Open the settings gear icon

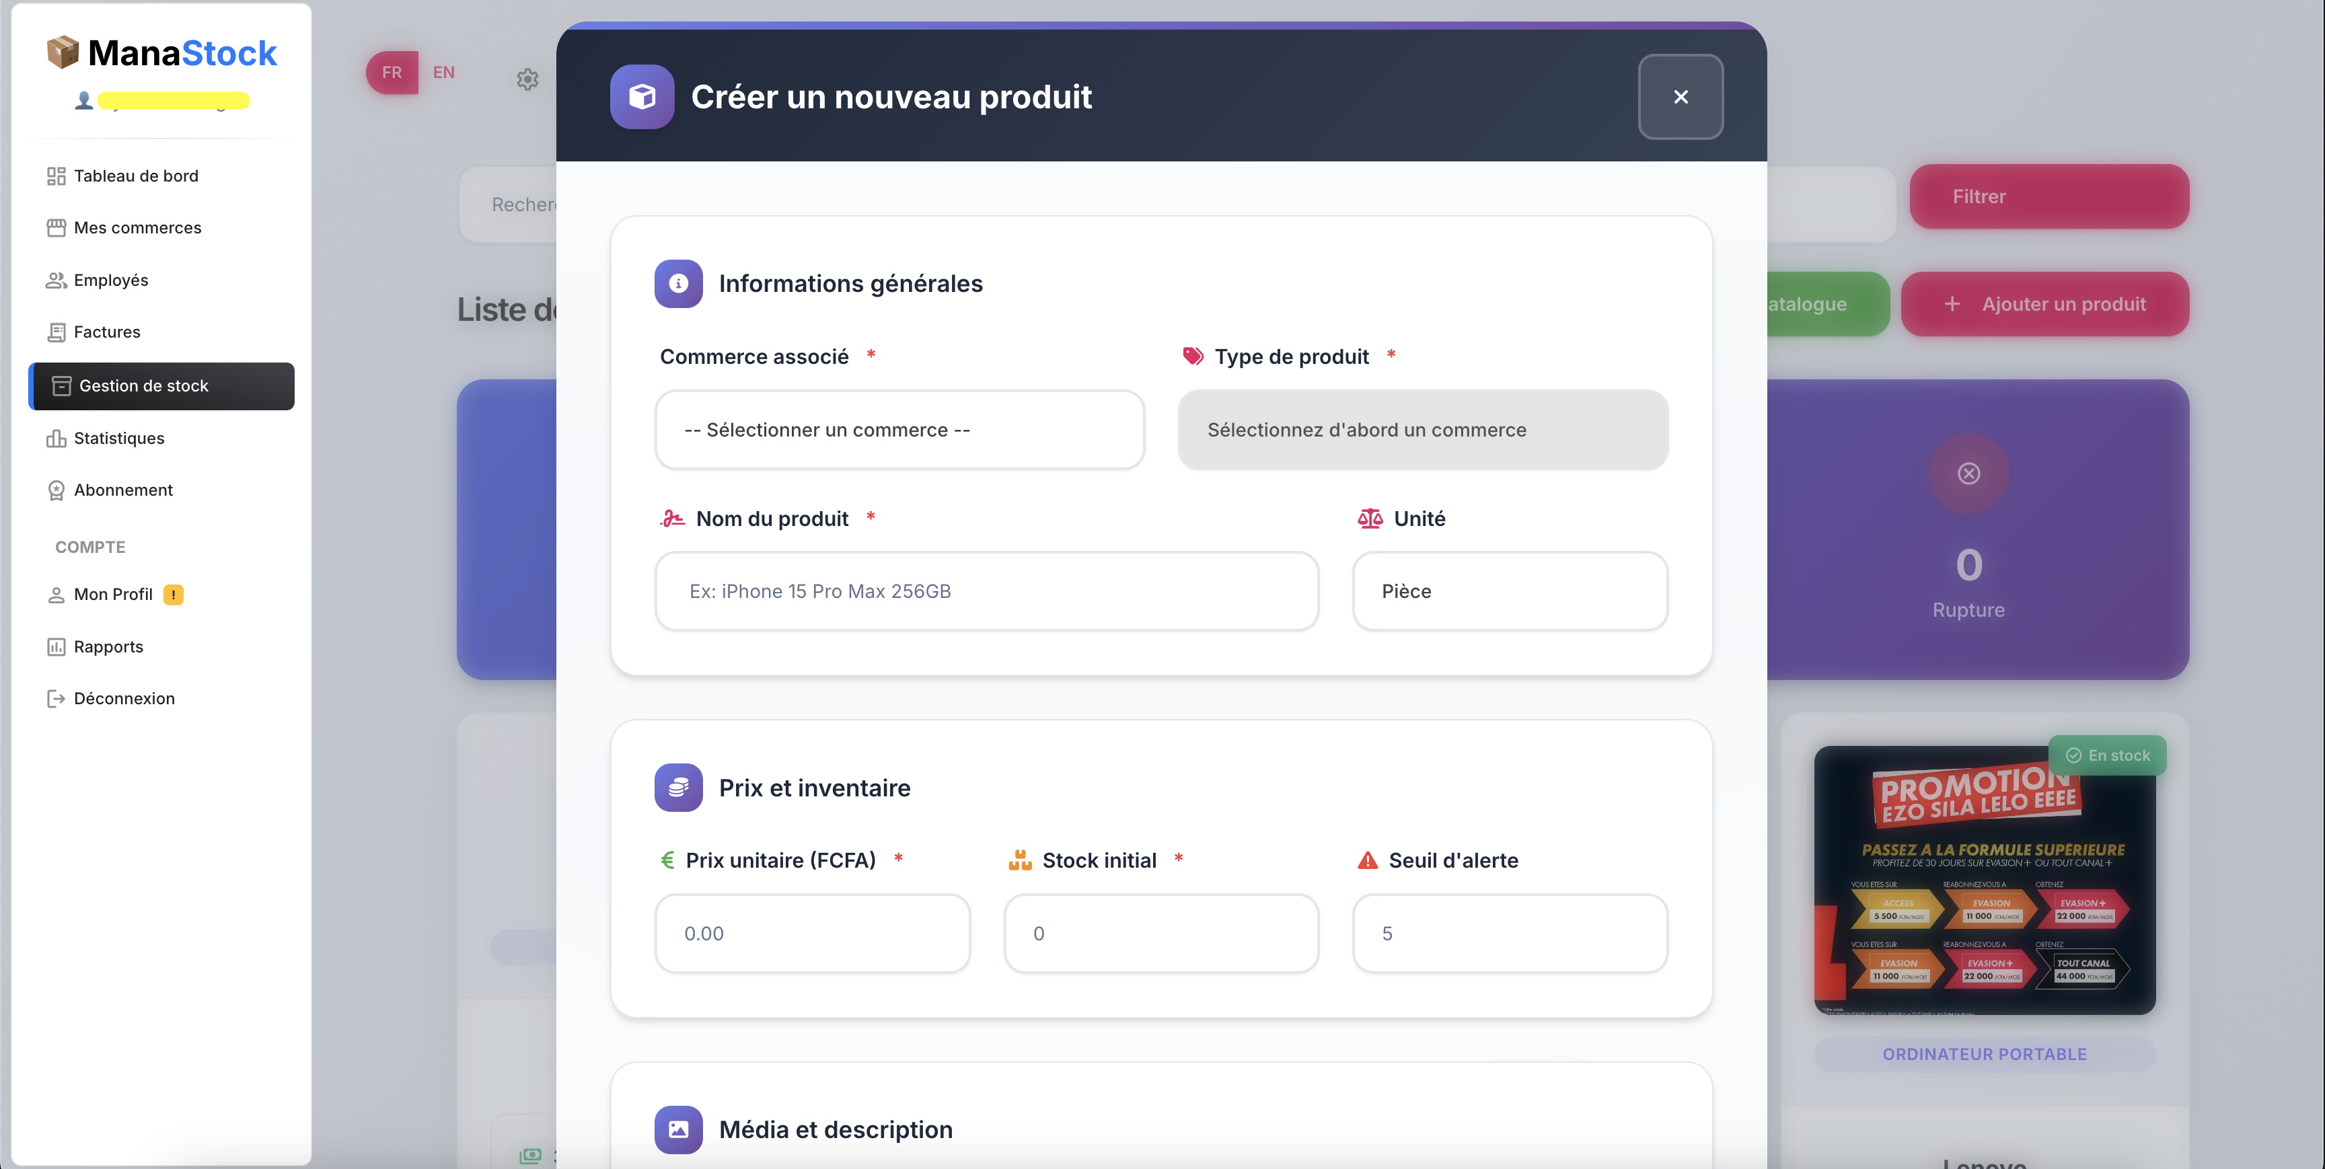[527, 79]
